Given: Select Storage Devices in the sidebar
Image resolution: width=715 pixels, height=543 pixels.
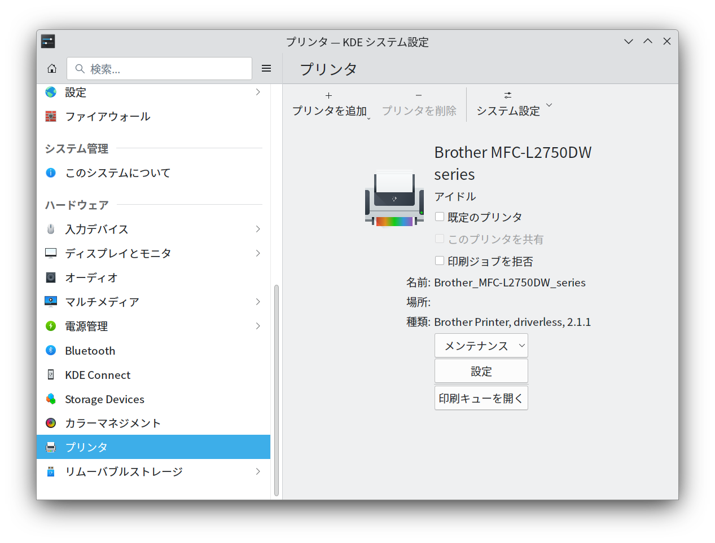Looking at the screenshot, I should pos(153,399).
